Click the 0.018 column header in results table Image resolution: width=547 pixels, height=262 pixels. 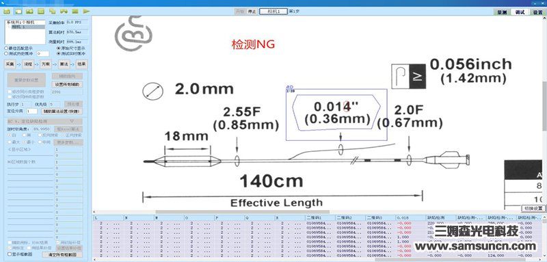tap(411, 218)
